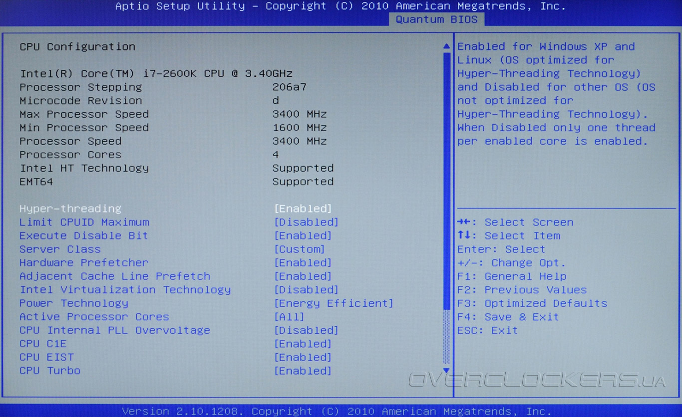Screen dimensions: 682x417
Task: Click the Processor Cores label
Action: click(x=70, y=154)
